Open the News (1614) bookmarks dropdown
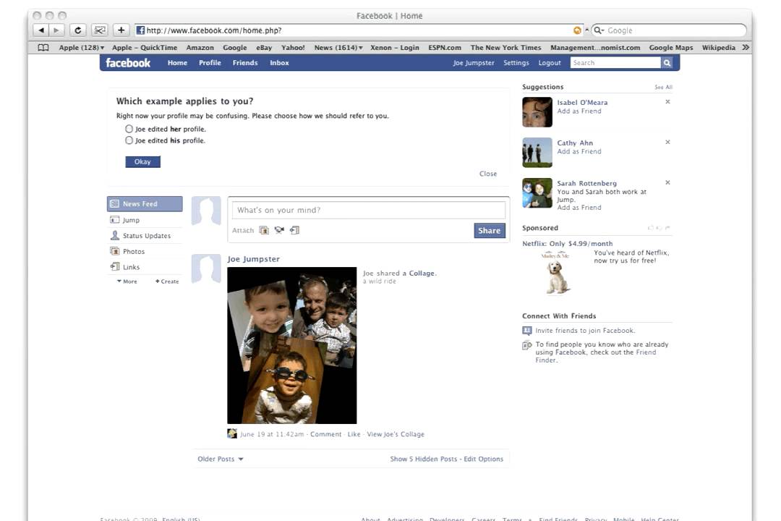This screenshot has width=781, height=521. tap(338, 48)
